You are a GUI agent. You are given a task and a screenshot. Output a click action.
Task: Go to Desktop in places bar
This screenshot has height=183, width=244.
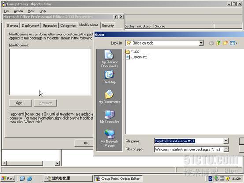pyautogui.click(x=109, y=77)
